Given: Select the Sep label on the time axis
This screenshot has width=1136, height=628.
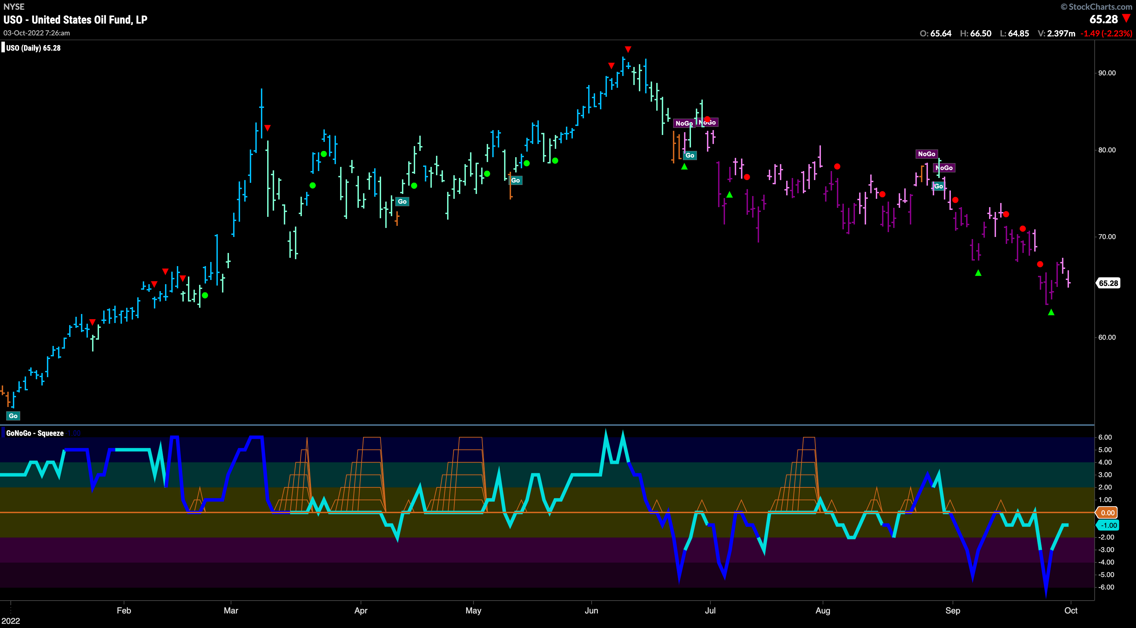Looking at the screenshot, I should [953, 611].
